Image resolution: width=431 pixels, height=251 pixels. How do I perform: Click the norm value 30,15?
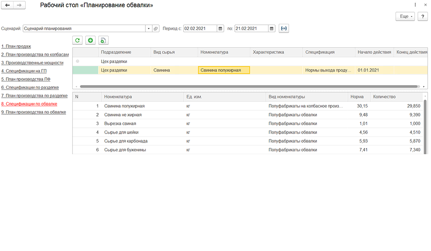tap(362, 106)
